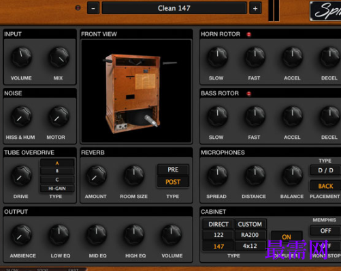The width and height of the screenshot is (341, 271).
Task: Select overdrive type A
Action: pyautogui.click(x=57, y=163)
